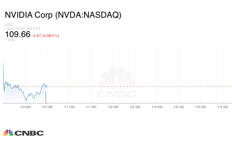Click the 10:30 time axis label
This screenshot has width=232, height=145.
point(47,107)
